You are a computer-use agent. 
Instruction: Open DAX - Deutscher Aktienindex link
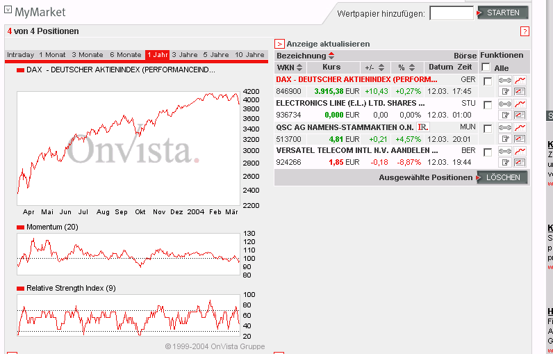tap(356, 79)
